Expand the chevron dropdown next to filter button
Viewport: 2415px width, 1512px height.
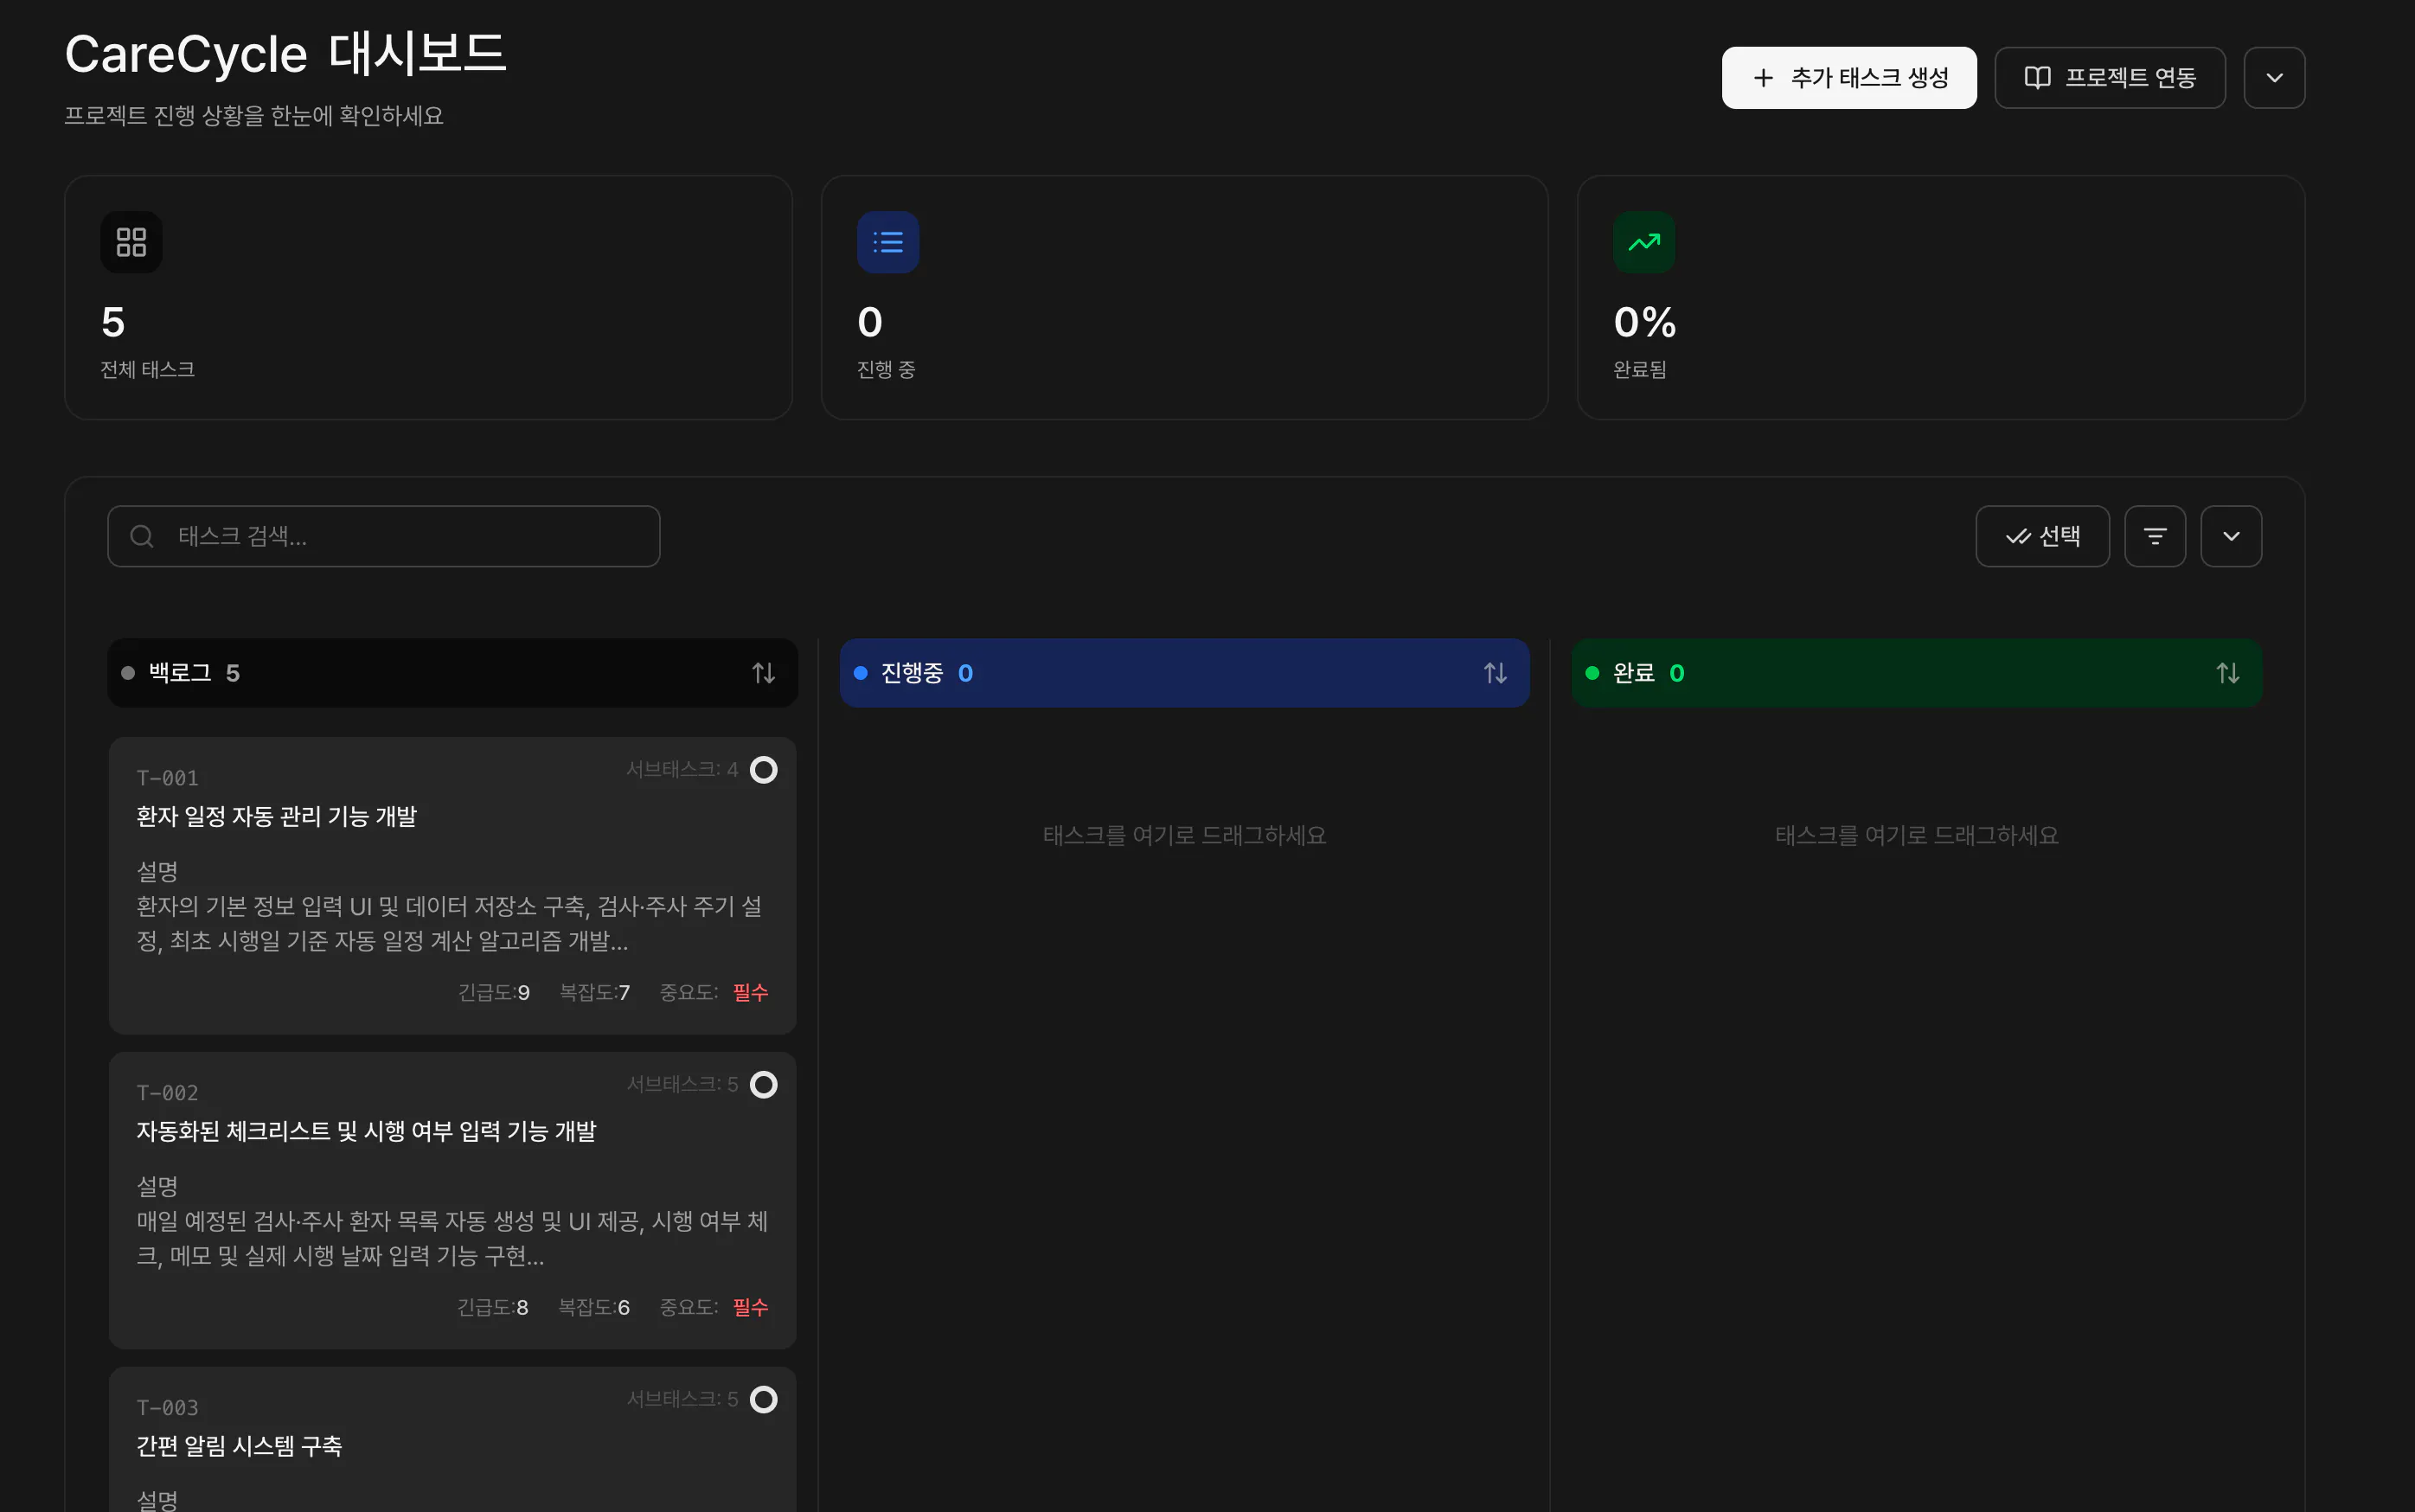(x=2230, y=536)
